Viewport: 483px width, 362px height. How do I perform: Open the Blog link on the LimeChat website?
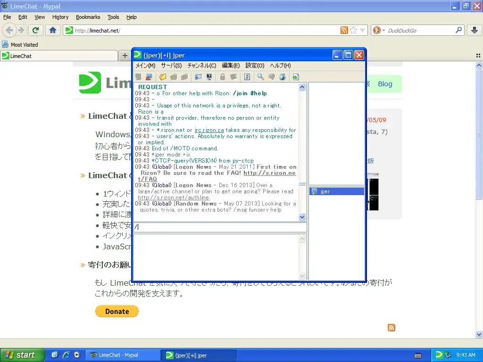coord(385,84)
